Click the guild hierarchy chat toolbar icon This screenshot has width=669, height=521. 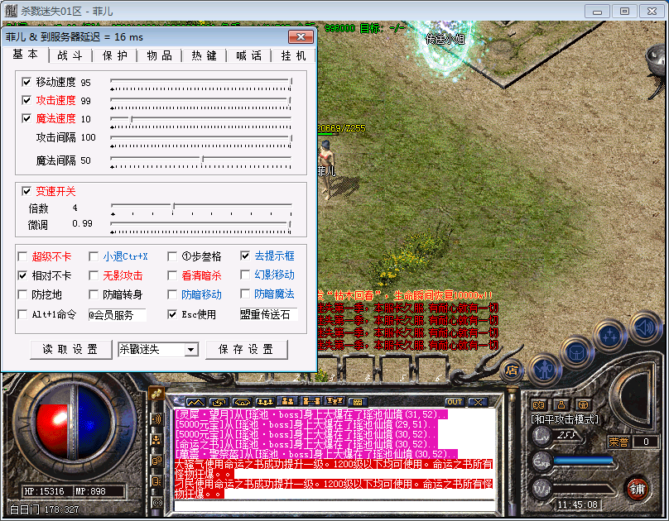pos(334,401)
